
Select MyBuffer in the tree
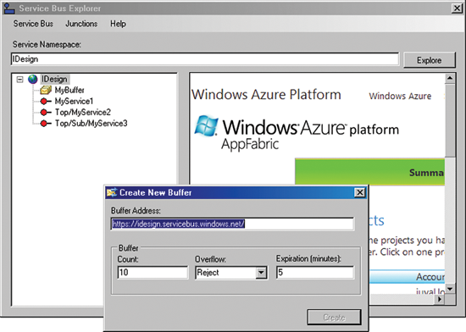coord(69,90)
